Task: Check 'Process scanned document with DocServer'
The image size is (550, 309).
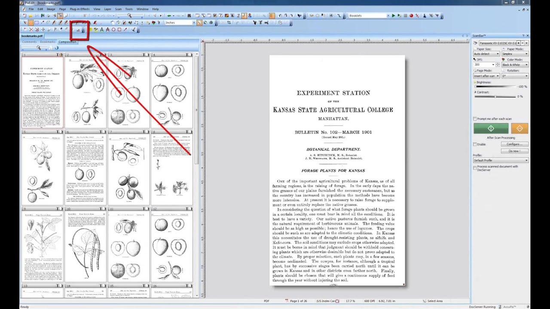Action: click(x=475, y=168)
